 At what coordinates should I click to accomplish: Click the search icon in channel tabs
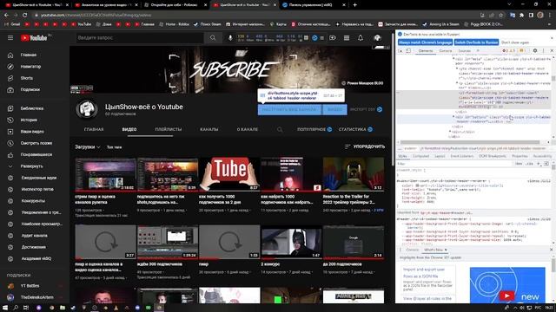(280, 129)
